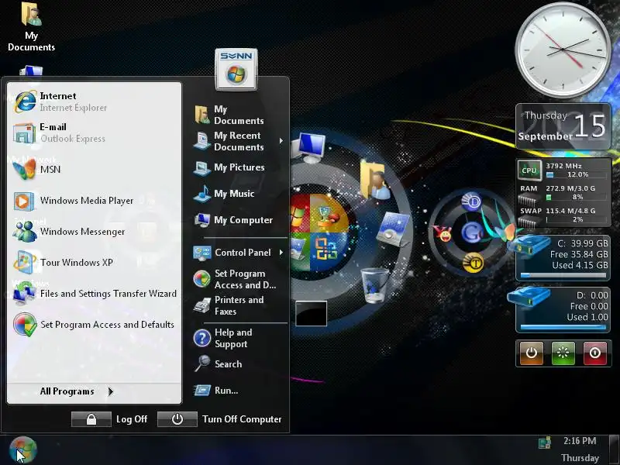
Task: Open Files and Settings Transfer Wizard
Action: tap(94, 294)
